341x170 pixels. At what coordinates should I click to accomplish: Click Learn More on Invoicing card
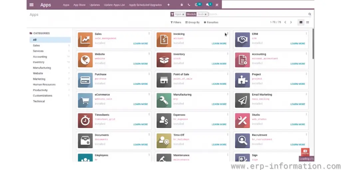pyautogui.click(x=219, y=43)
